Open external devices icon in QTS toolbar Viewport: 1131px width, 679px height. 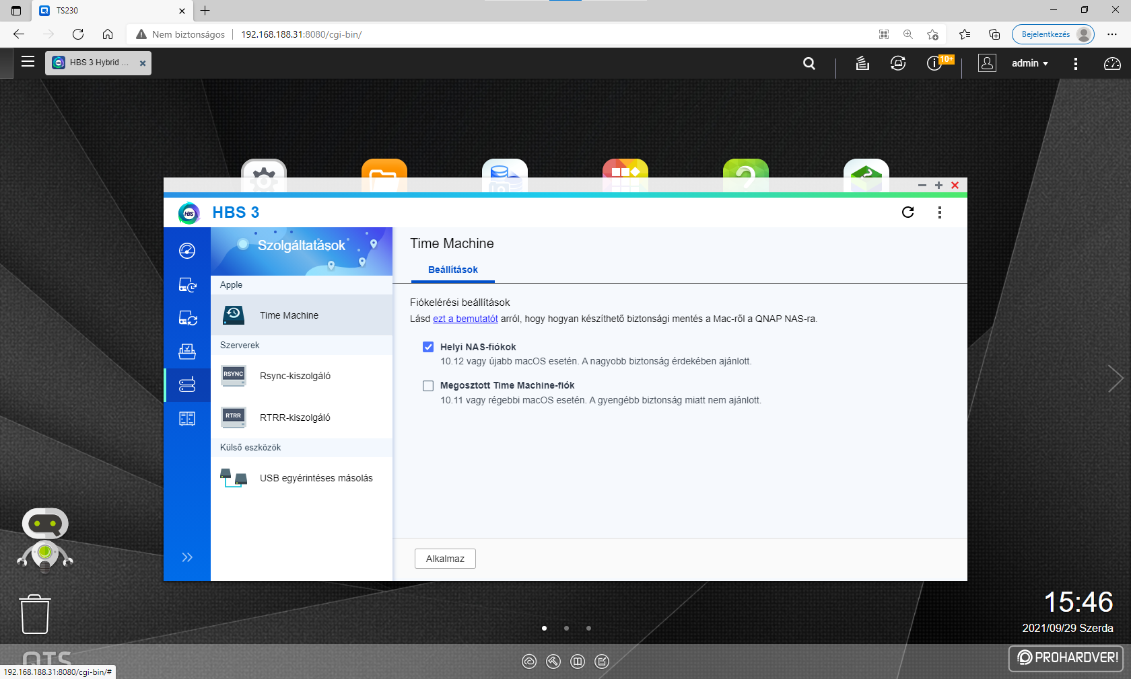(x=898, y=63)
